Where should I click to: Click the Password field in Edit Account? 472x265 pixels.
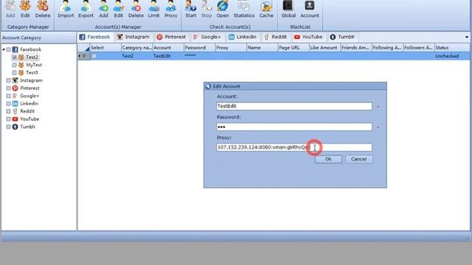[294, 127]
